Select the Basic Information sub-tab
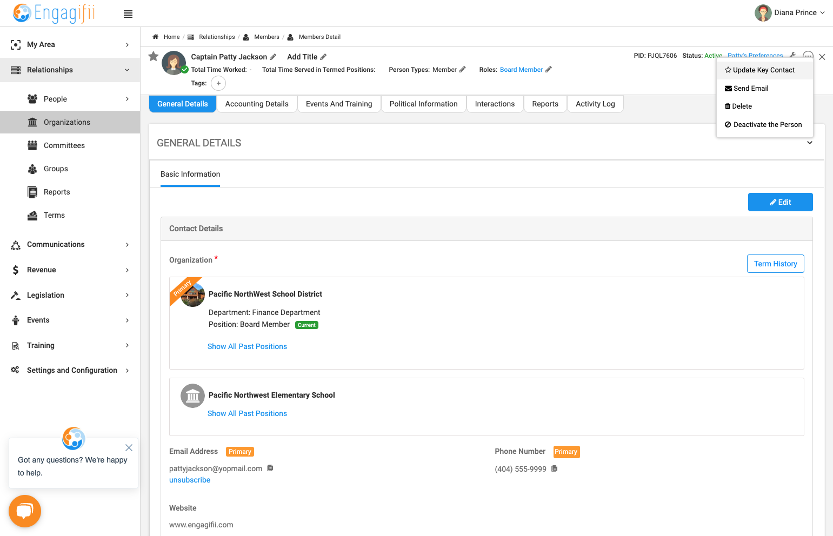833x536 pixels. tap(190, 175)
